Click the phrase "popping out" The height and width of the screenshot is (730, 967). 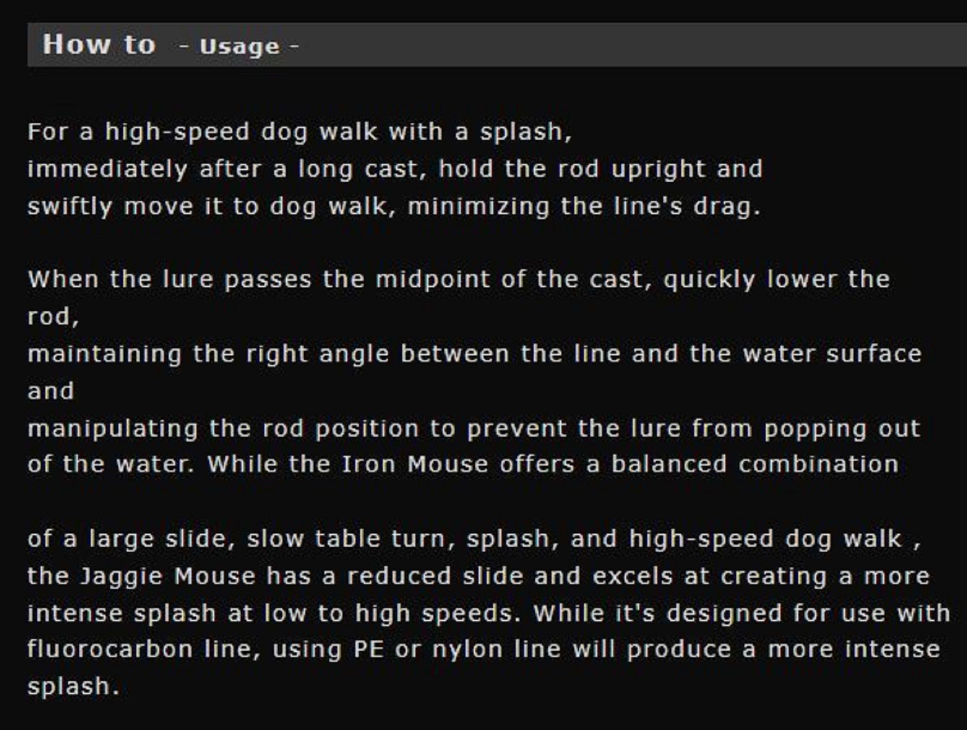click(842, 428)
